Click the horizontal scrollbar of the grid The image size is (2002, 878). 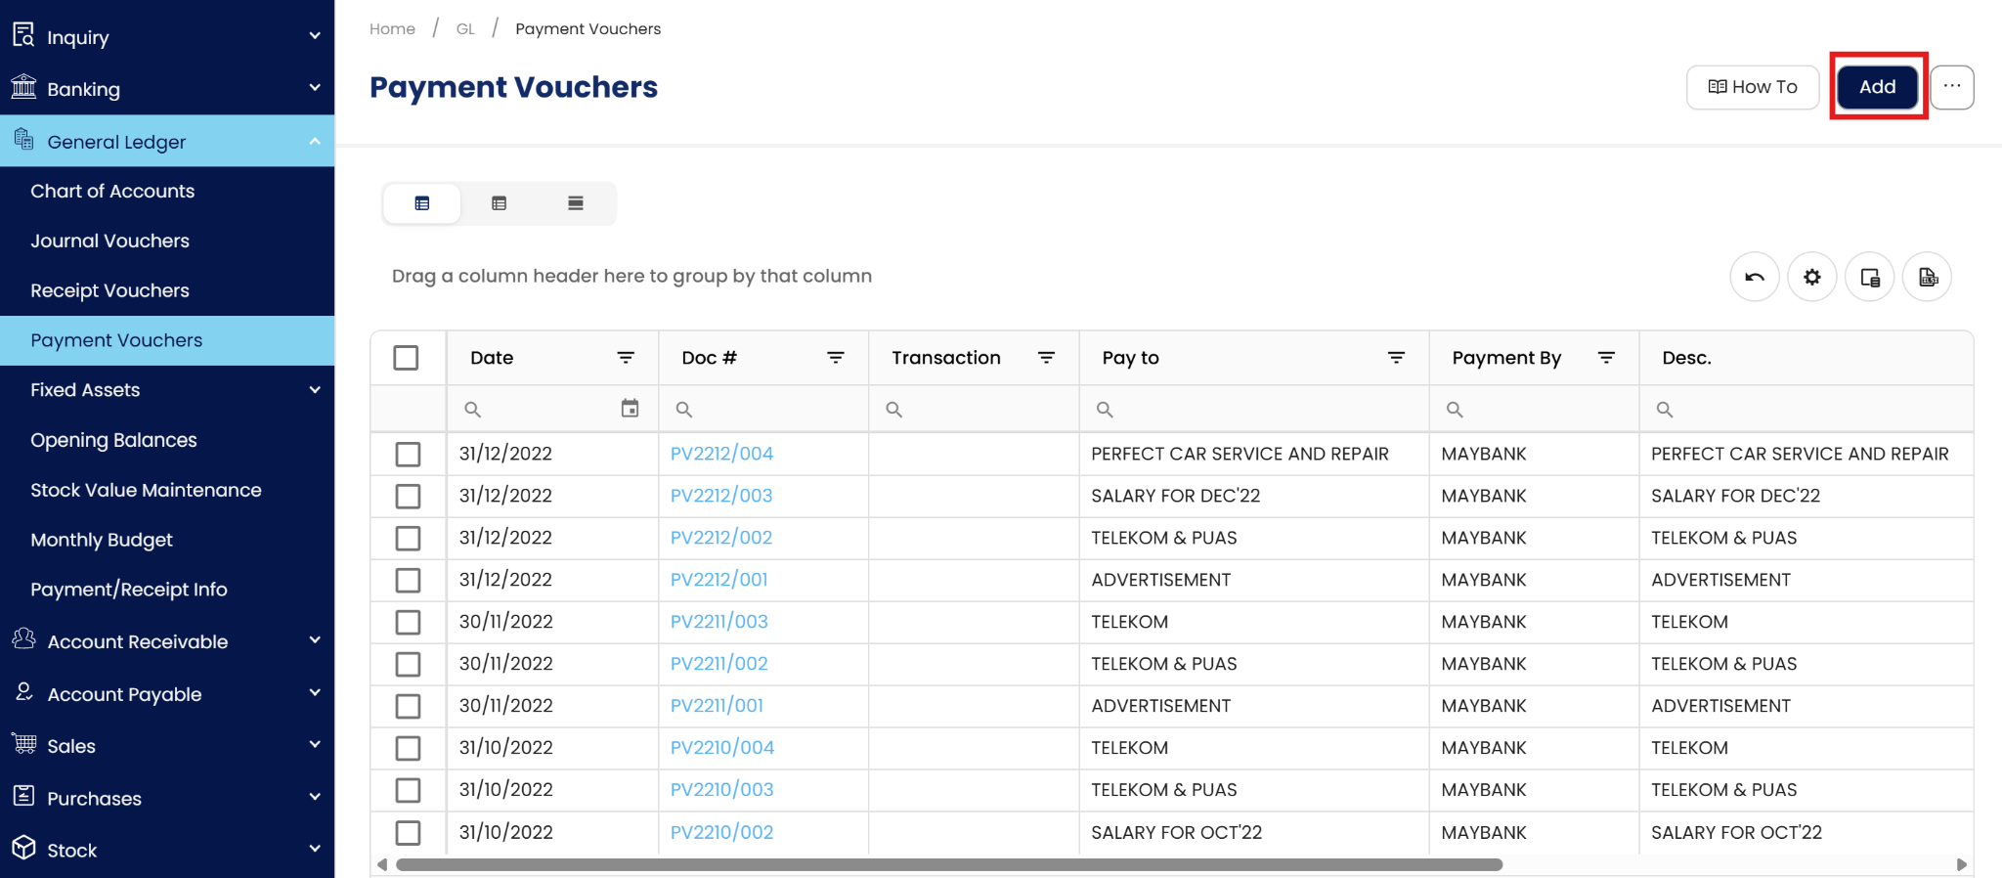pos(948,864)
